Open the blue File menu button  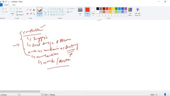1,5
